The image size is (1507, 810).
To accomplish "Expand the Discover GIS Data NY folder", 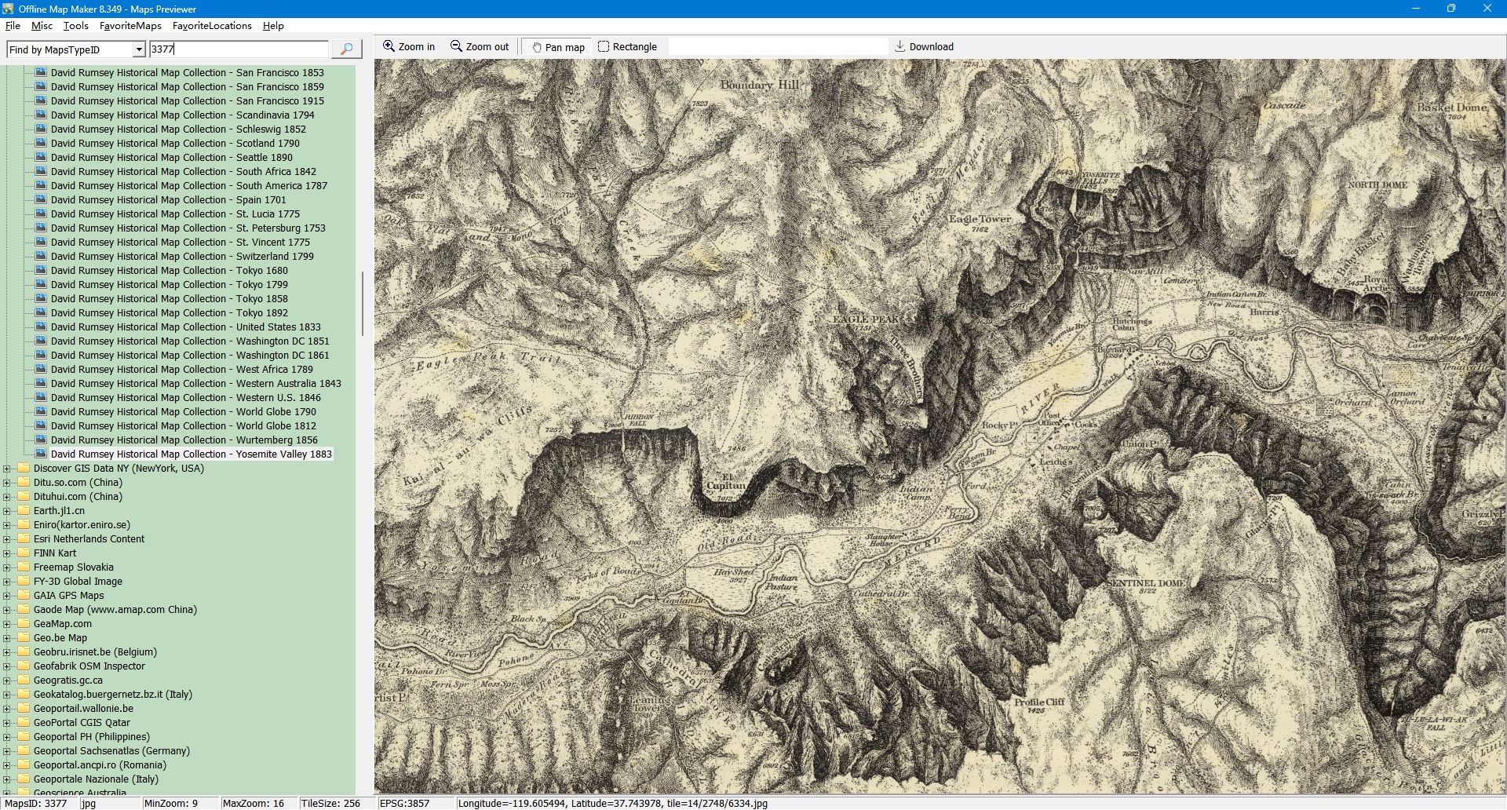I will [x=7, y=469].
